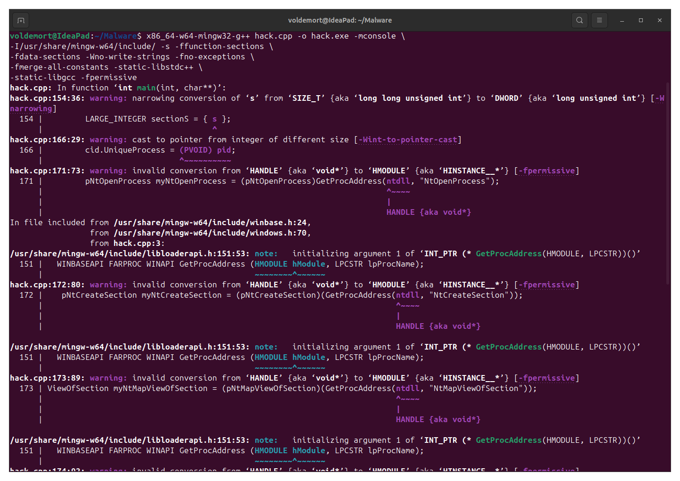Click the 'hack.cpp:173:89:' warning location

pos(48,378)
